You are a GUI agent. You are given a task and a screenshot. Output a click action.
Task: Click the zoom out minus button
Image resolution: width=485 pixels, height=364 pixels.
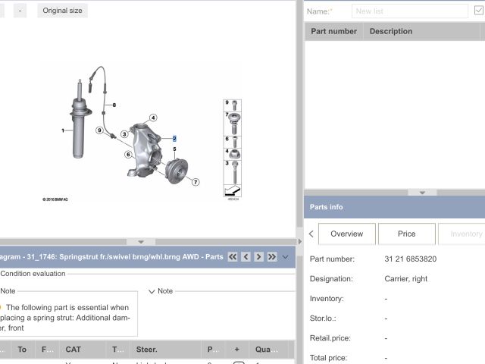click(19, 11)
